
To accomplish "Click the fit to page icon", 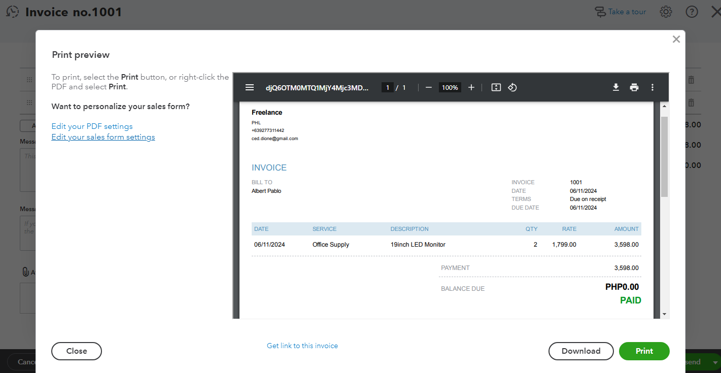I will pos(496,87).
